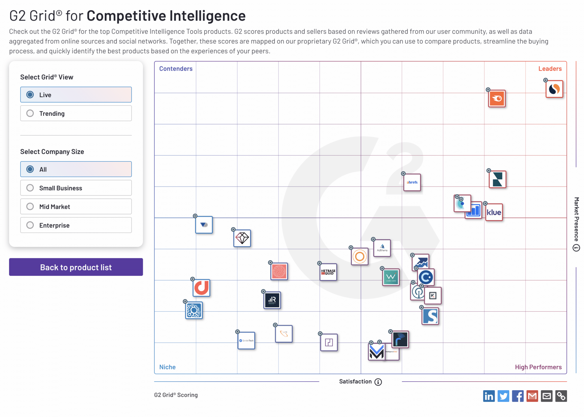Click the Klue logo in High Performers area
This screenshot has width=584, height=417.
494,212
